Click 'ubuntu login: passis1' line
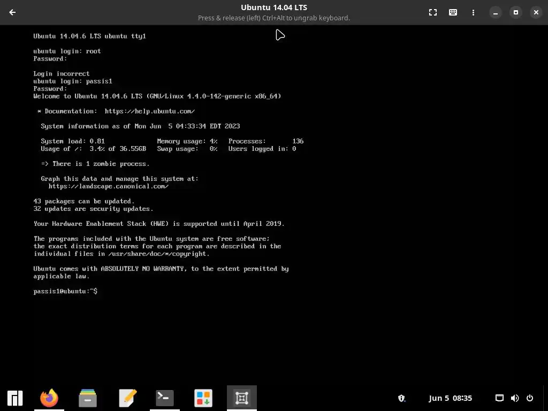 coord(73,81)
